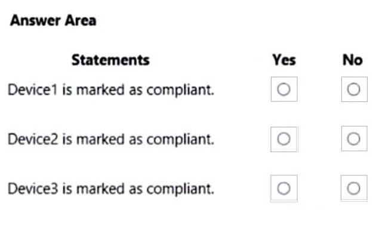Mark No for the Device3 statement

click(x=353, y=188)
